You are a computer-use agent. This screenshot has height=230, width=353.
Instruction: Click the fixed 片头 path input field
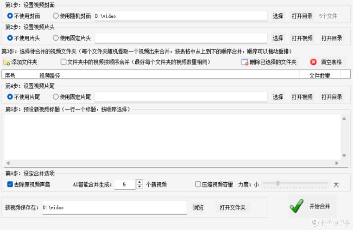(x=181, y=38)
